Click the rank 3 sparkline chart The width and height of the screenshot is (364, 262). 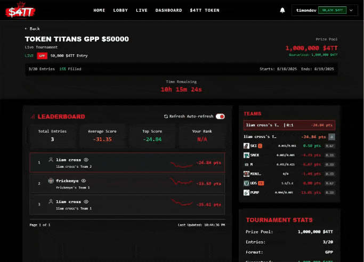181,202
